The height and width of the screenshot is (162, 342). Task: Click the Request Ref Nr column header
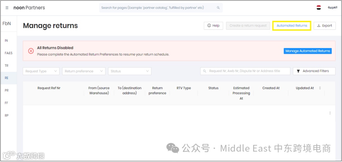[x=49, y=88]
